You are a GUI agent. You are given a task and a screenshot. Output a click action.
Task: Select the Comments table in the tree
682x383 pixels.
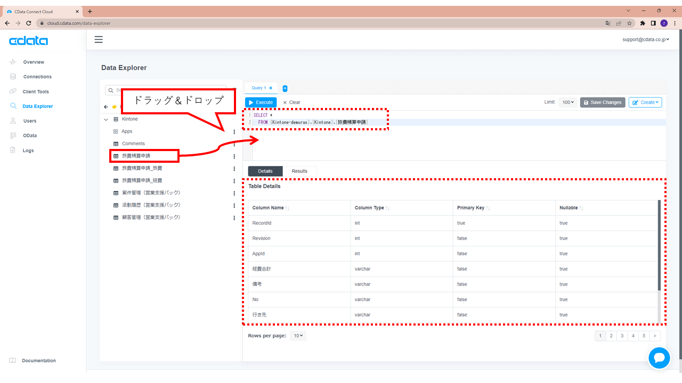coord(133,144)
